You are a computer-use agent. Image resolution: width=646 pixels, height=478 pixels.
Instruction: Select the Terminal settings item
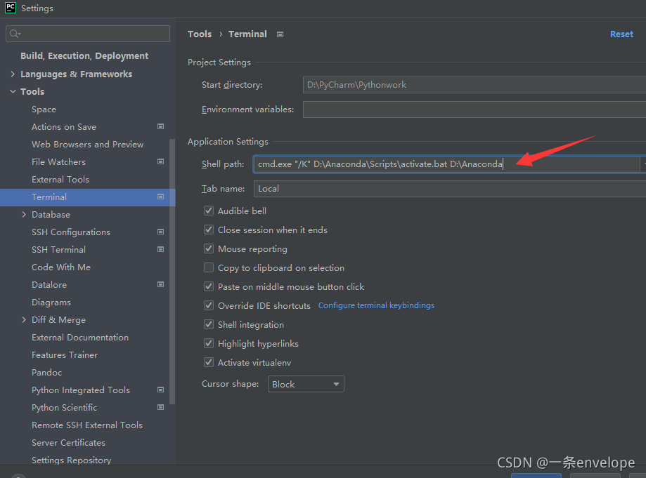(87, 197)
